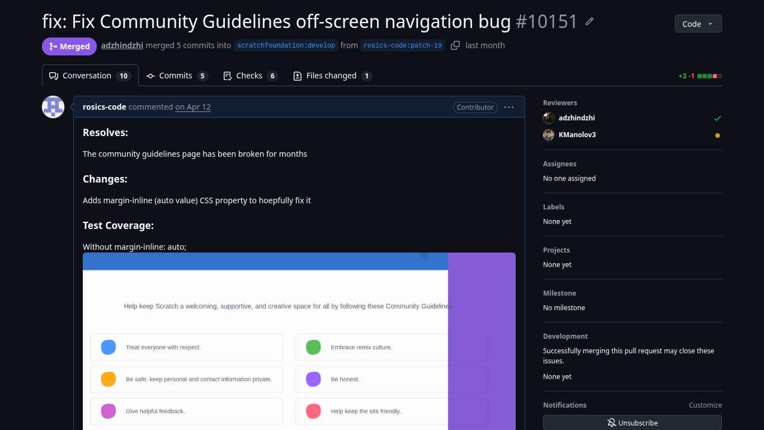Open the comment options ellipsis menu
764x430 pixels.
509,107
